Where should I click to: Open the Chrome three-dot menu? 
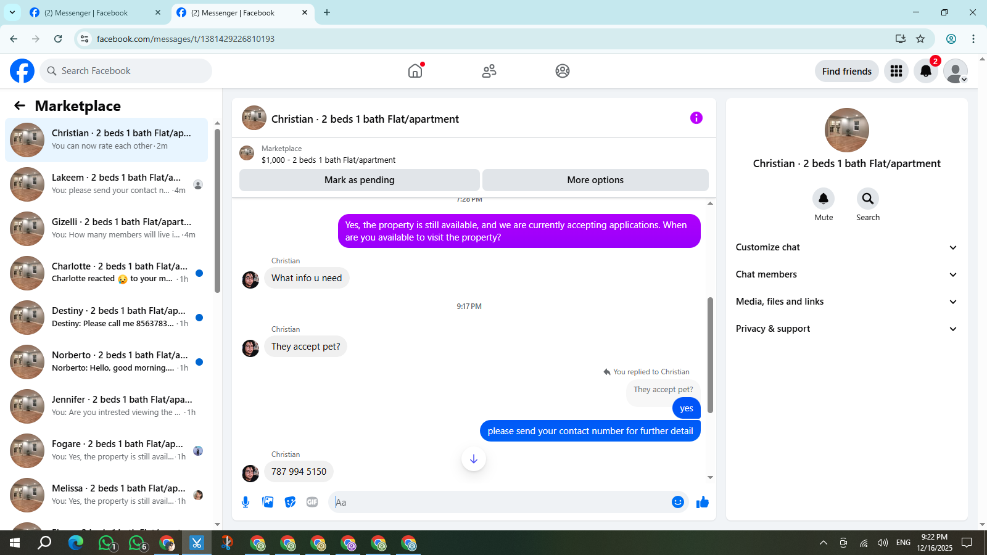click(973, 39)
